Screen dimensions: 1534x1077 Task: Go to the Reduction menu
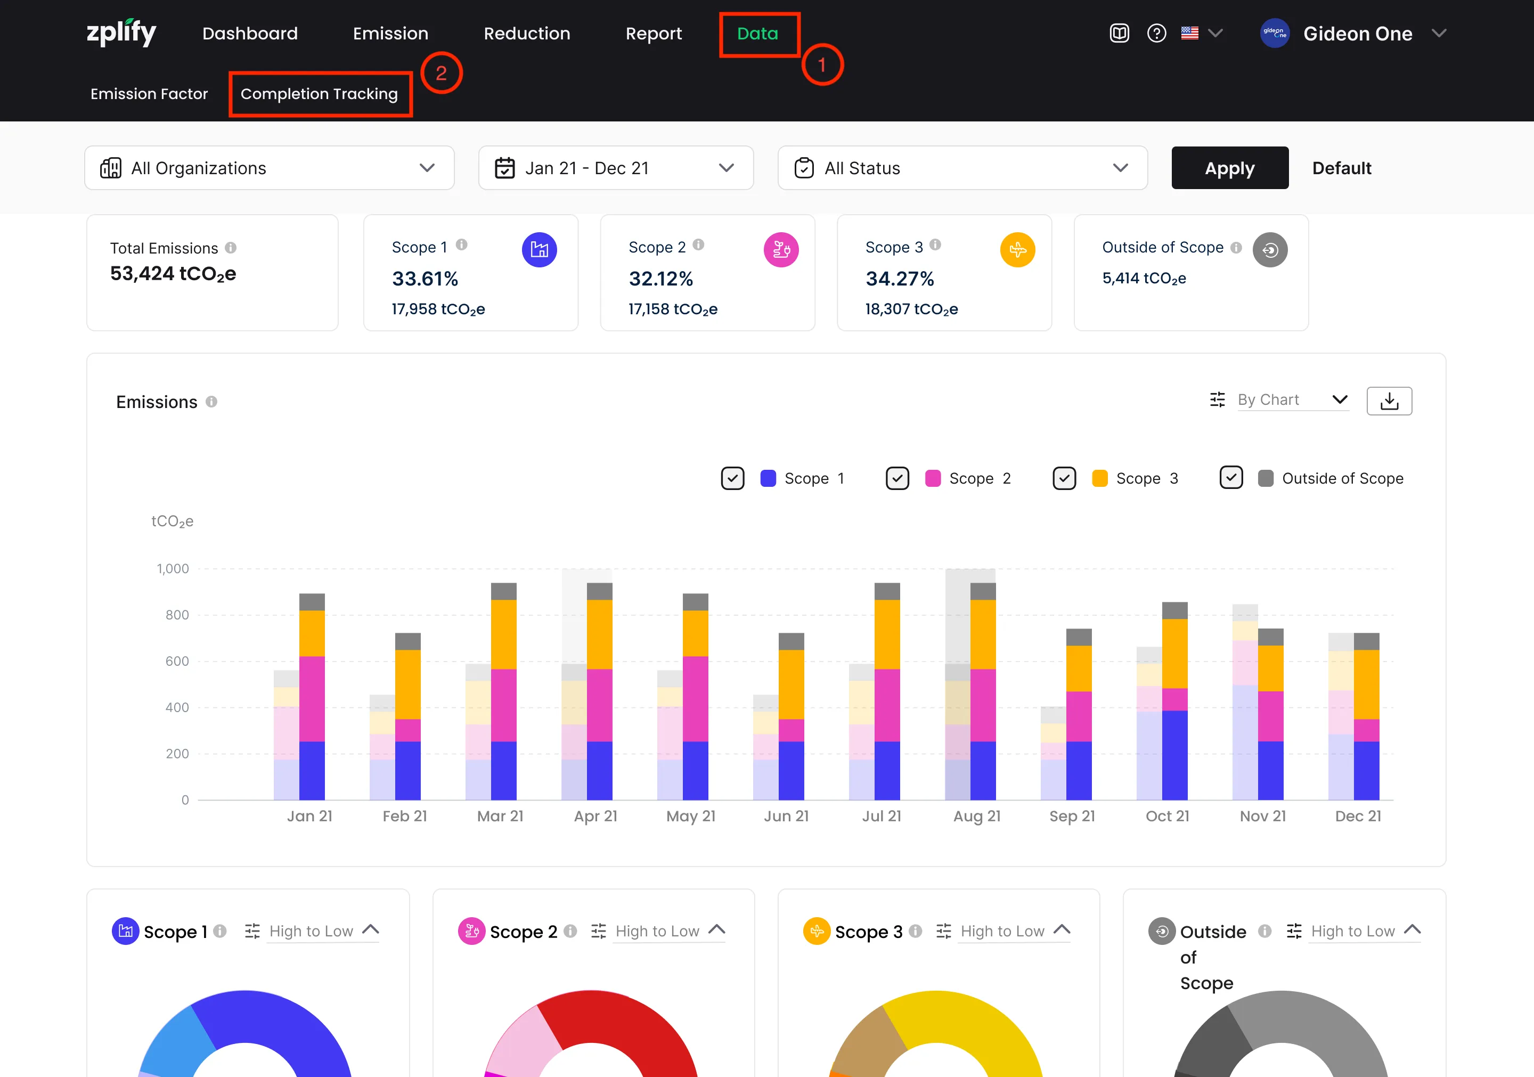526,34
